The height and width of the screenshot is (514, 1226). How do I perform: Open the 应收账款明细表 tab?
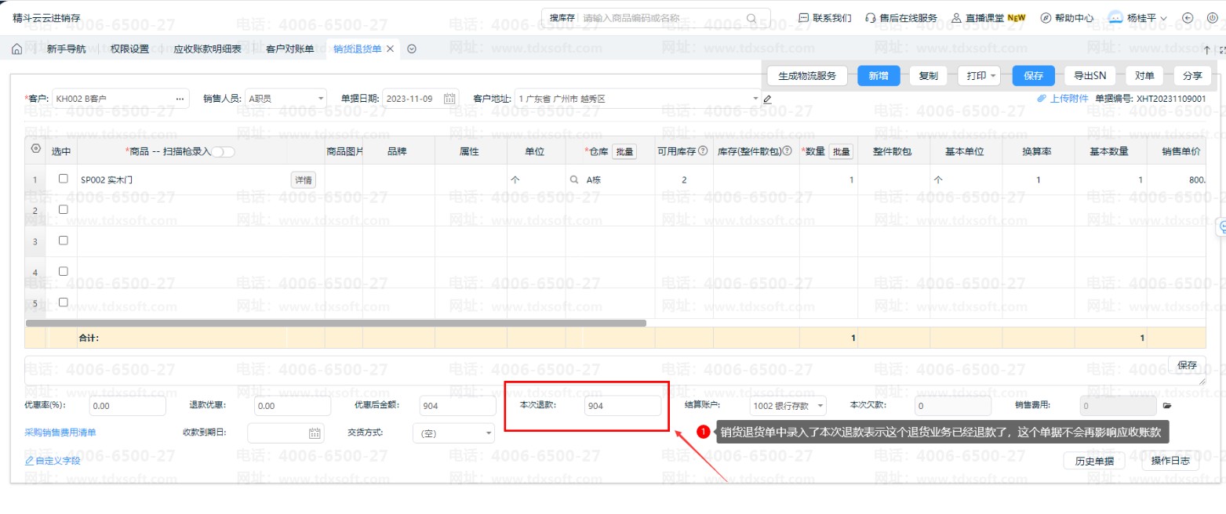(207, 49)
